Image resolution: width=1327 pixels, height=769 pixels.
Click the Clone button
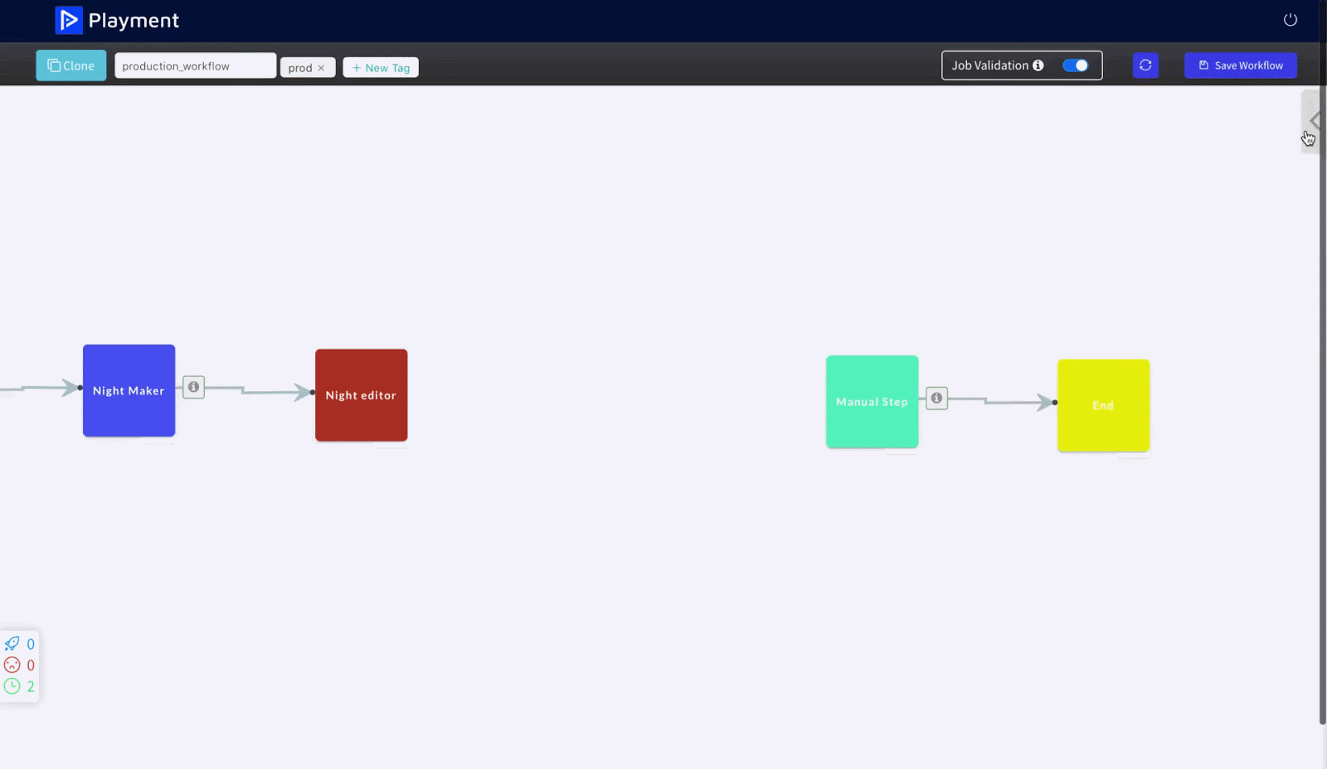coord(71,65)
